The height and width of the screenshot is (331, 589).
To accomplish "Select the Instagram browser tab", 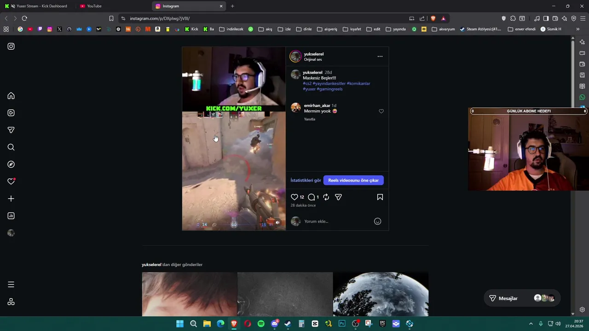I will 189,6.
